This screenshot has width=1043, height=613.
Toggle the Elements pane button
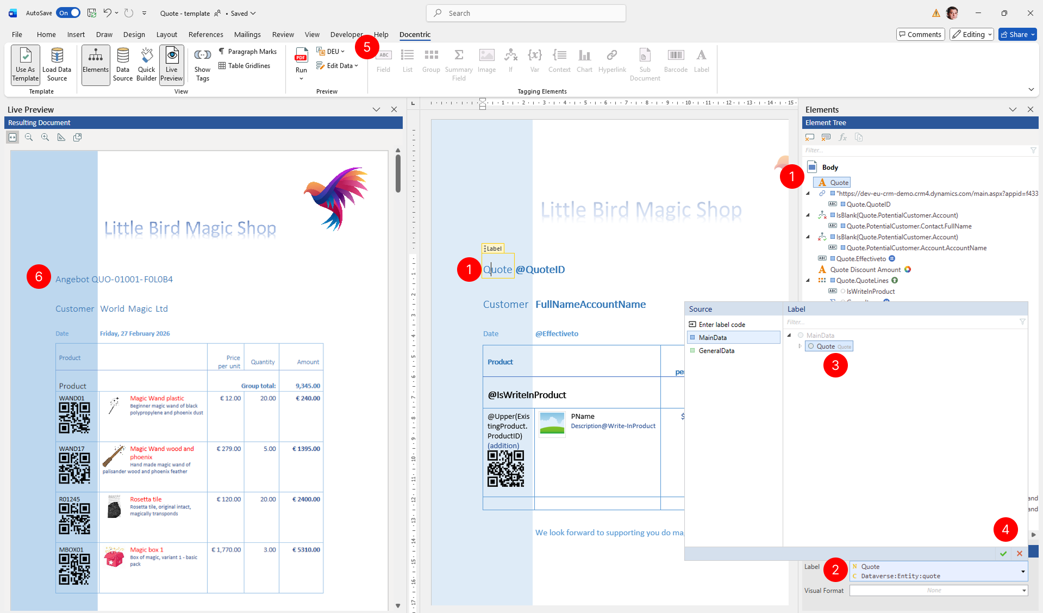pos(96,65)
